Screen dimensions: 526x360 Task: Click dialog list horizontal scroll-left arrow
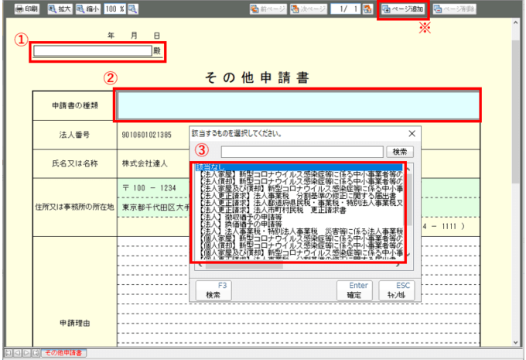pos(200,266)
